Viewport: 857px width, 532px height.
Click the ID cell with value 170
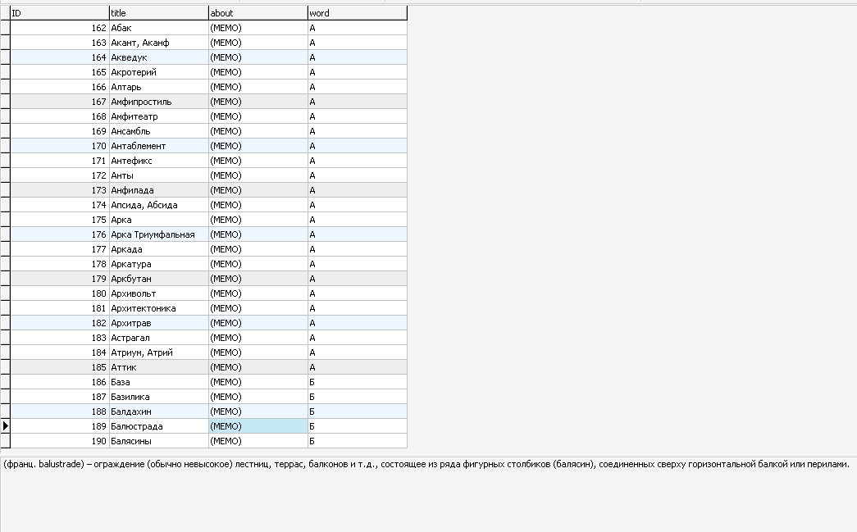tap(59, 146)
